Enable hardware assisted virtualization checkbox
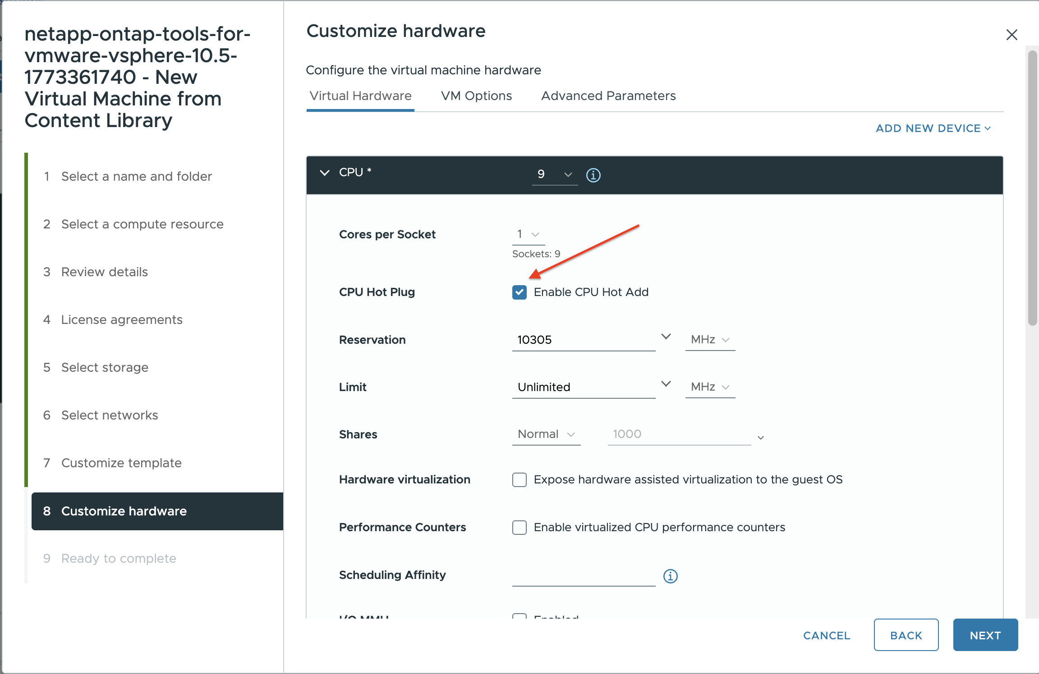Screen dimensions: 1039x674 point(519,480)
